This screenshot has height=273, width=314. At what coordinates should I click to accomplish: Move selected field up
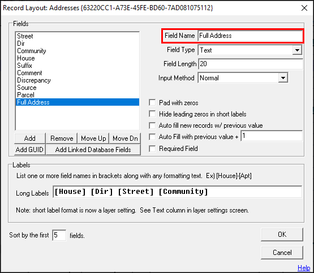click(93, 138)
